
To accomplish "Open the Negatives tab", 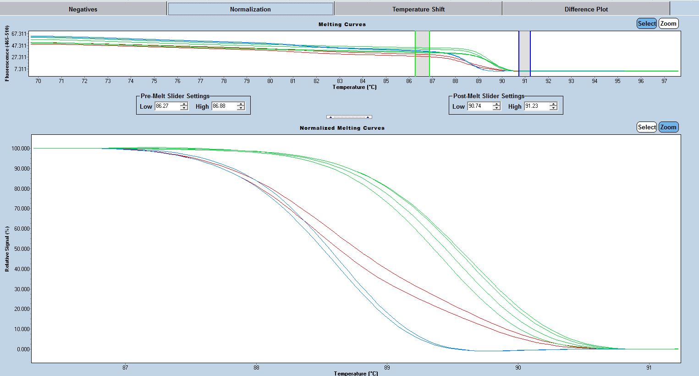I will [83, 9].
